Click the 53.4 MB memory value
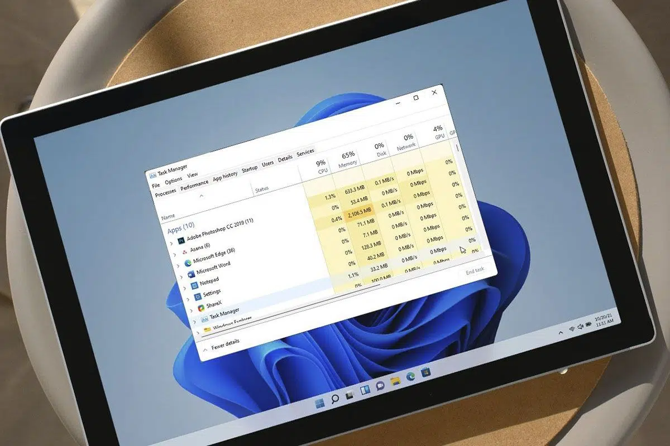Viewport: 670px width, 446px height. [x=358, y=200]
